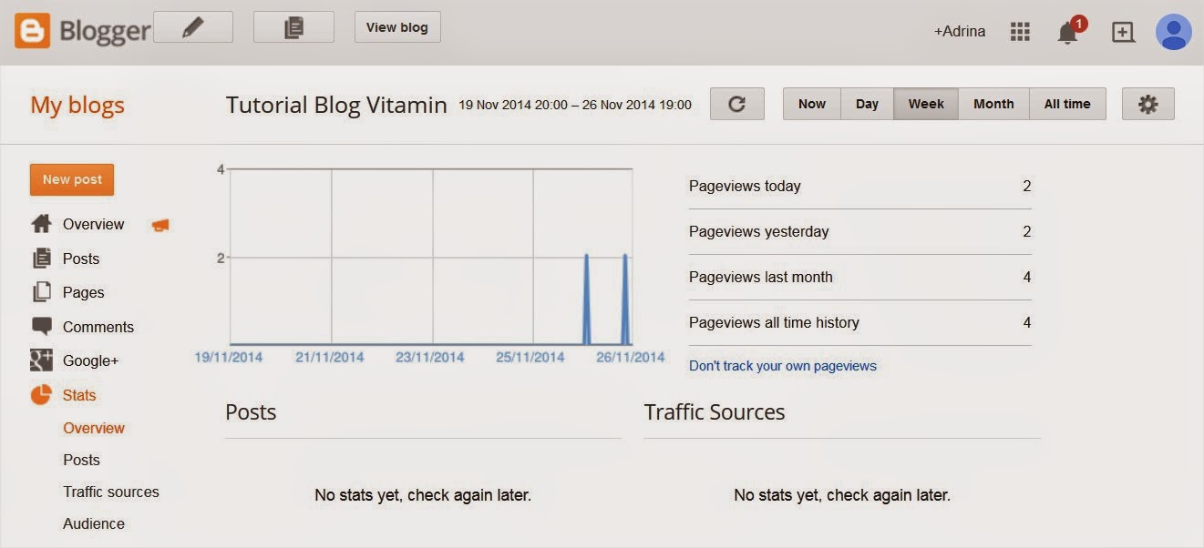Open Overview in the sidebar
1204x548 pixels.
[93, 224]
